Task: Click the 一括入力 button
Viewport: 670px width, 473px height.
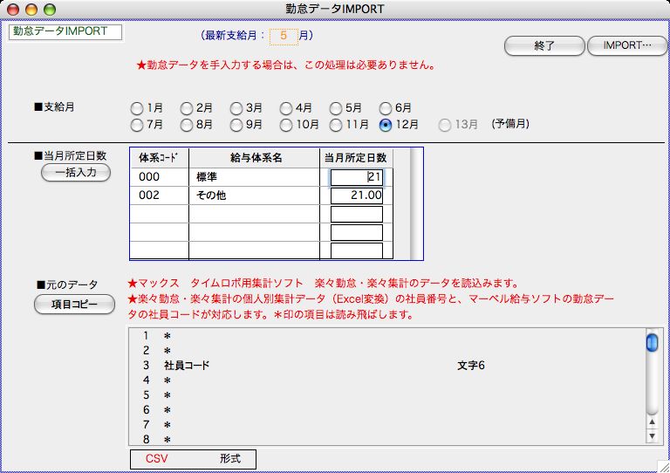Action: [x=76, y=173]
